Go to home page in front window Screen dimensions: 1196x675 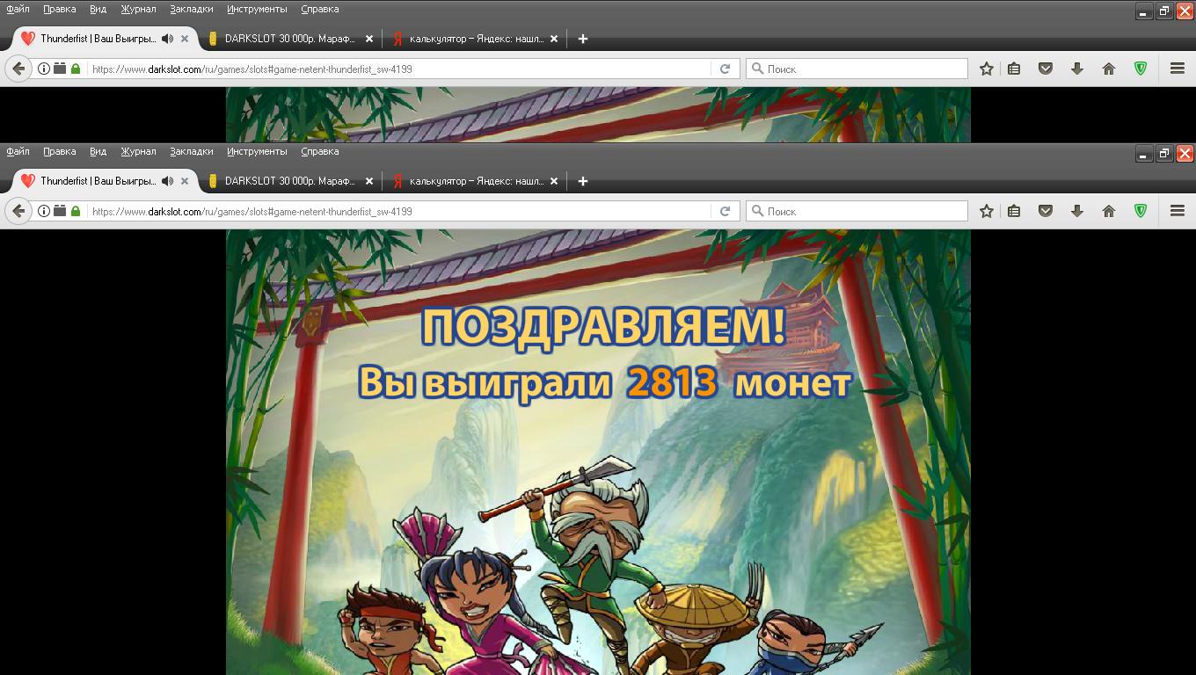(x=1108, y=211)
